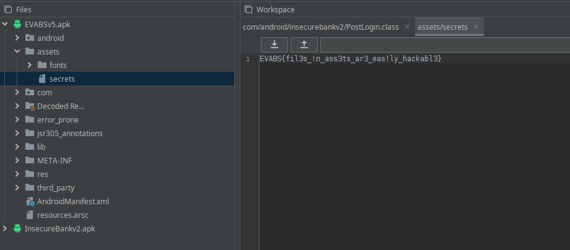Click the input field beside the upload button

pos(445,45)
